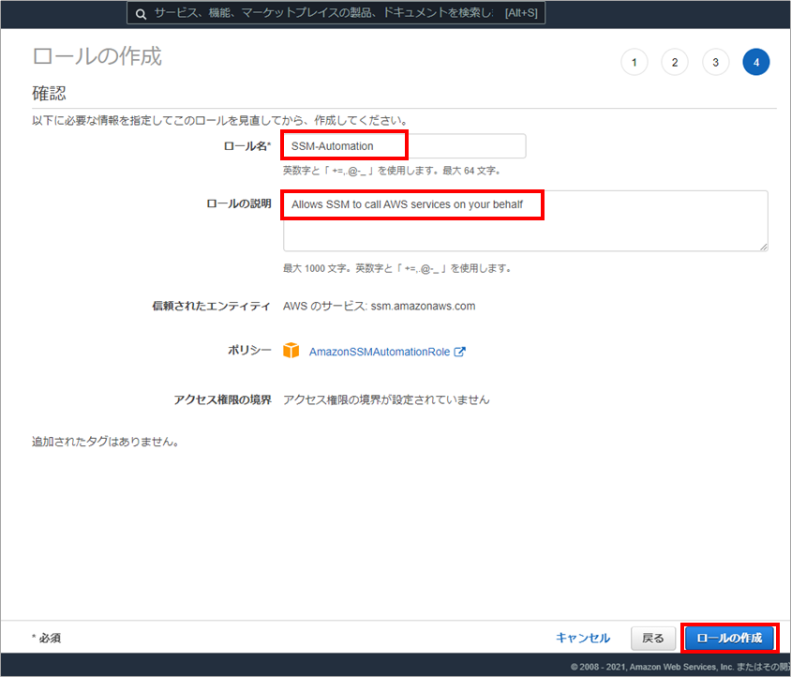Image resolution: width=791 pixels, height=677 pixels.
Task: Focus the AWS services search box
Action: tap(336, 13)
